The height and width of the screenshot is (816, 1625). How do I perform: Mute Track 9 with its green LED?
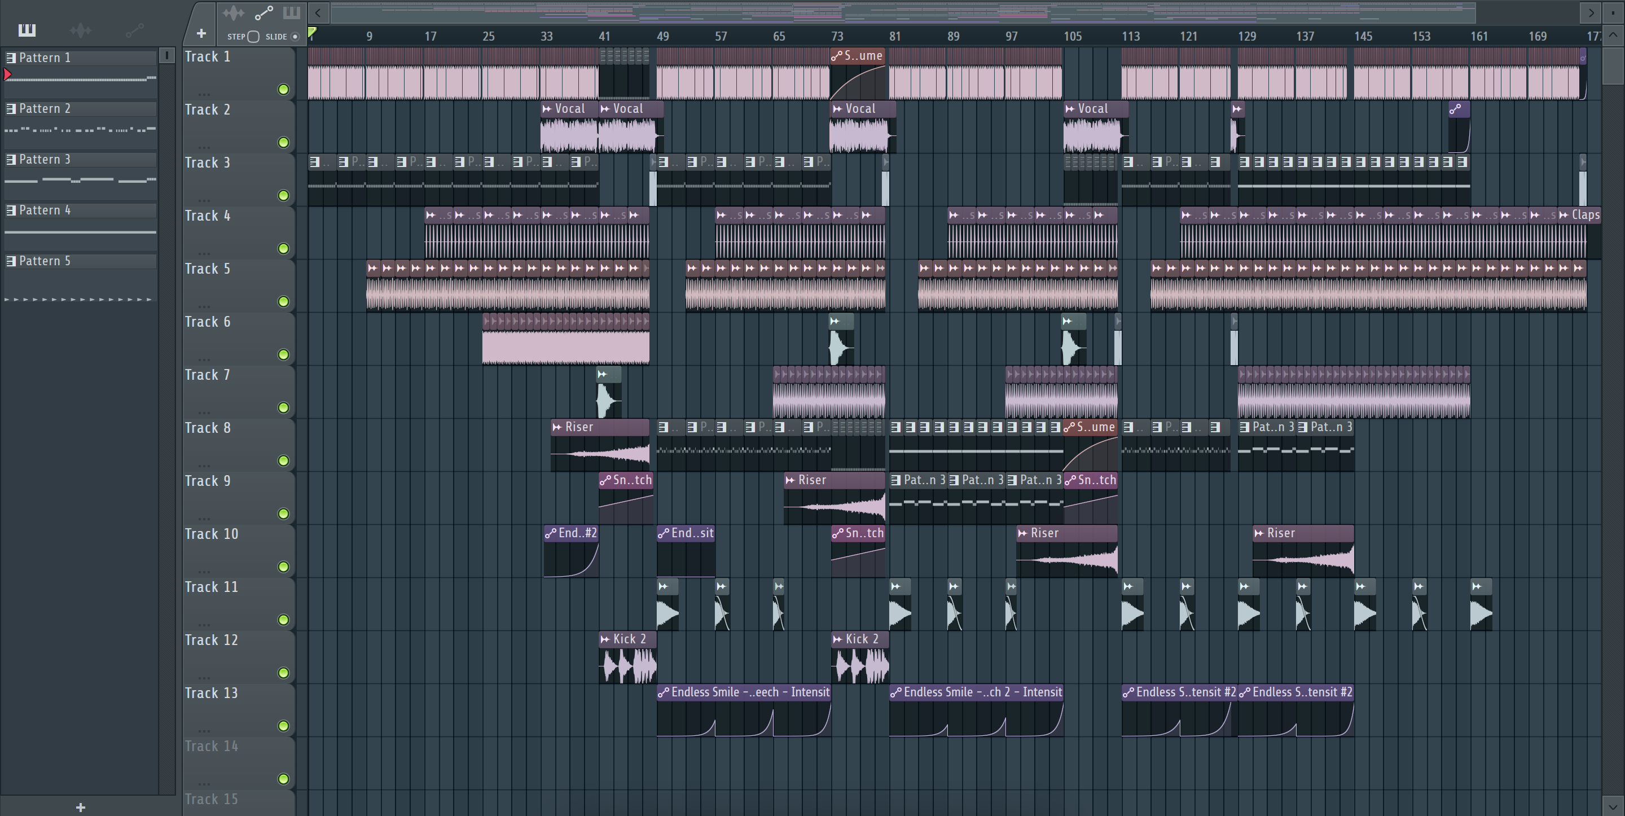pyautogui.click(x=284, y=514)
